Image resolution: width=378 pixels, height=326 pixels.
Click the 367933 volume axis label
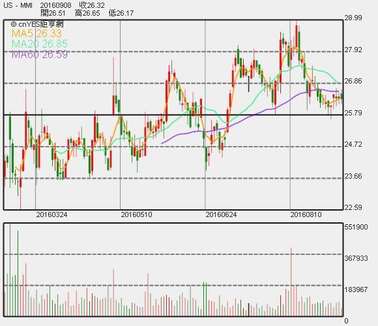pyautogui.click(x=356, y=258)
